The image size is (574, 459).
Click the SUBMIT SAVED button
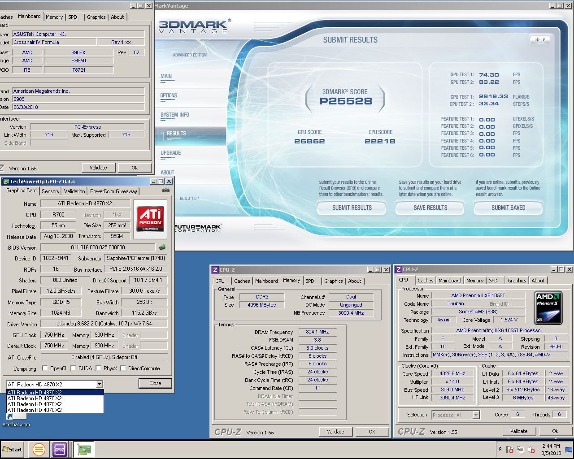509,208
